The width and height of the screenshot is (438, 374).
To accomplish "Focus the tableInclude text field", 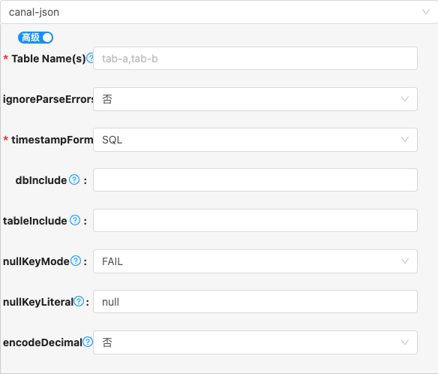I will tap(255, 221).
